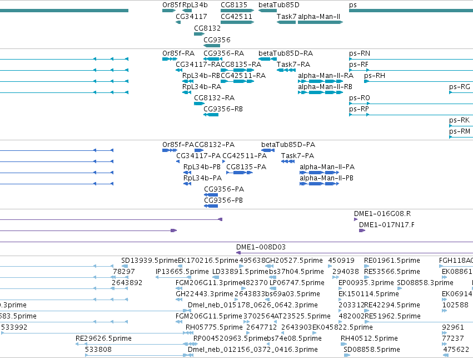
Task: Click the RE53566.5prime EST label
Action: point(392,272)
